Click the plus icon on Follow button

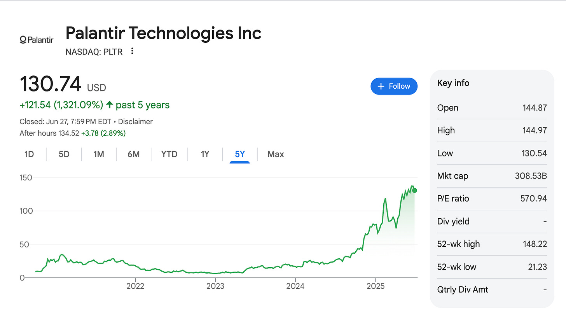point(381,86)
